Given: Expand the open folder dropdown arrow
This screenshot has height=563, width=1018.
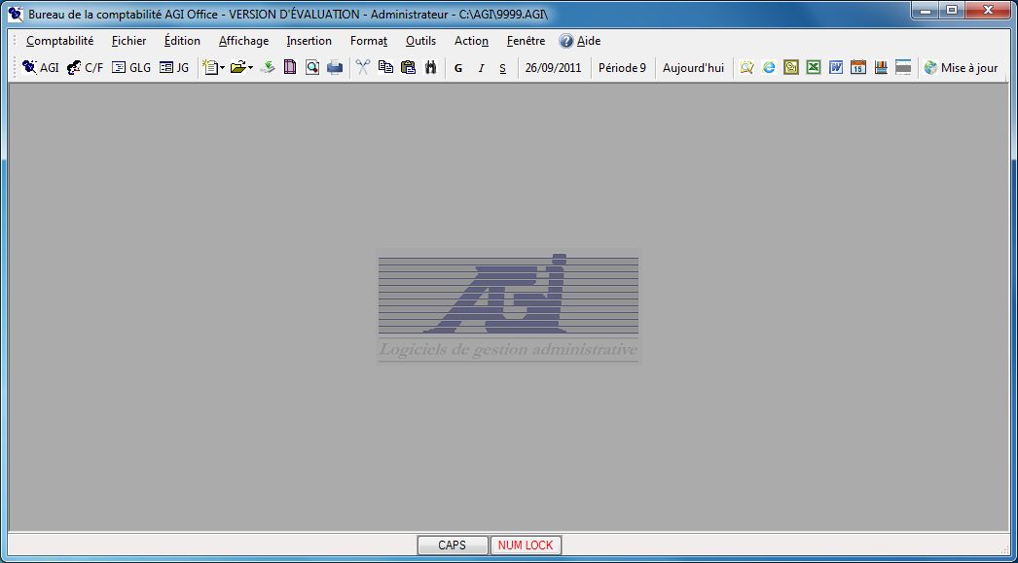Looking at the screenshot, I should (250, 67).
